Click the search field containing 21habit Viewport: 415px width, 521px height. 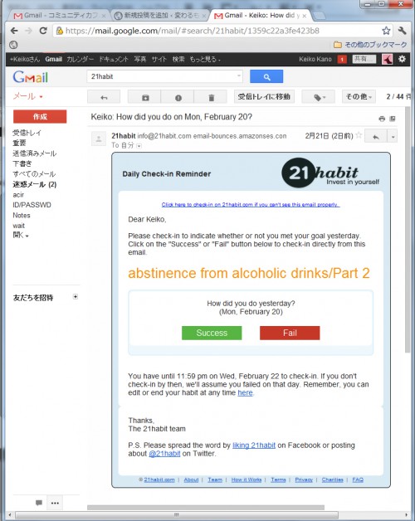pos(164,76)
